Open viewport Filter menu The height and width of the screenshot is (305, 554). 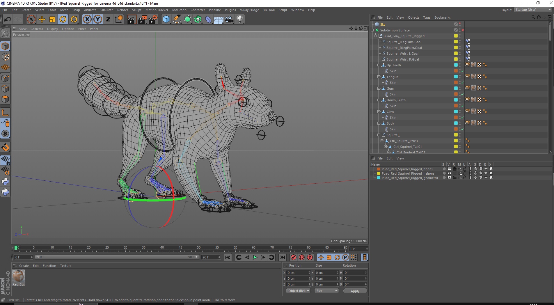click(x=82, y=29)
